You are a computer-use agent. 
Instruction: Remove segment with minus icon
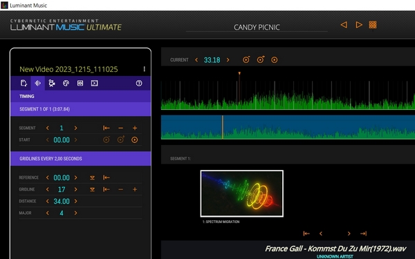(x=120, y=128)
